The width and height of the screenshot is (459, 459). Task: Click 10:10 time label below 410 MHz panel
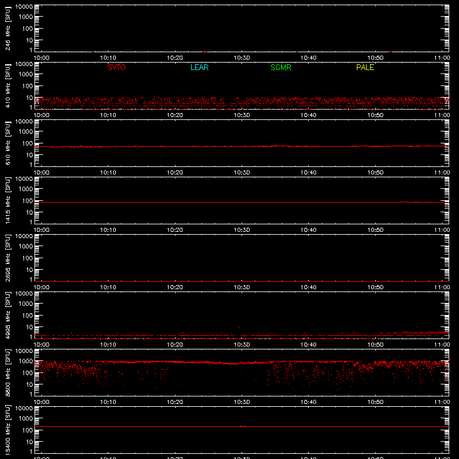(108, 115)
